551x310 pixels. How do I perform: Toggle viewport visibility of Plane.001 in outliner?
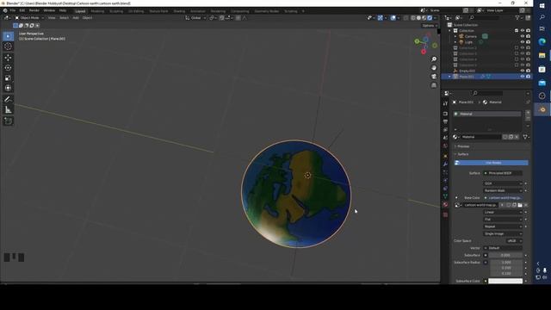point(523,77)
